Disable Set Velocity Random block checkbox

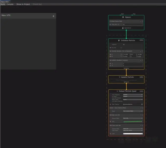coord(141,51)
